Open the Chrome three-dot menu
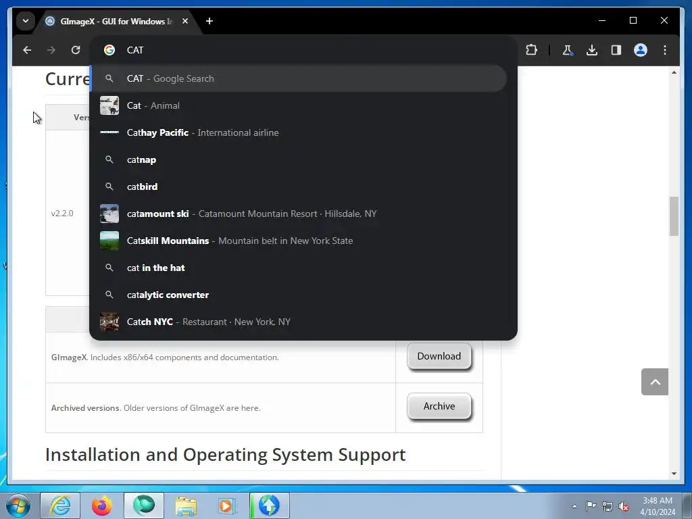This screenshot has width=692, height=519. coord(665,50)
